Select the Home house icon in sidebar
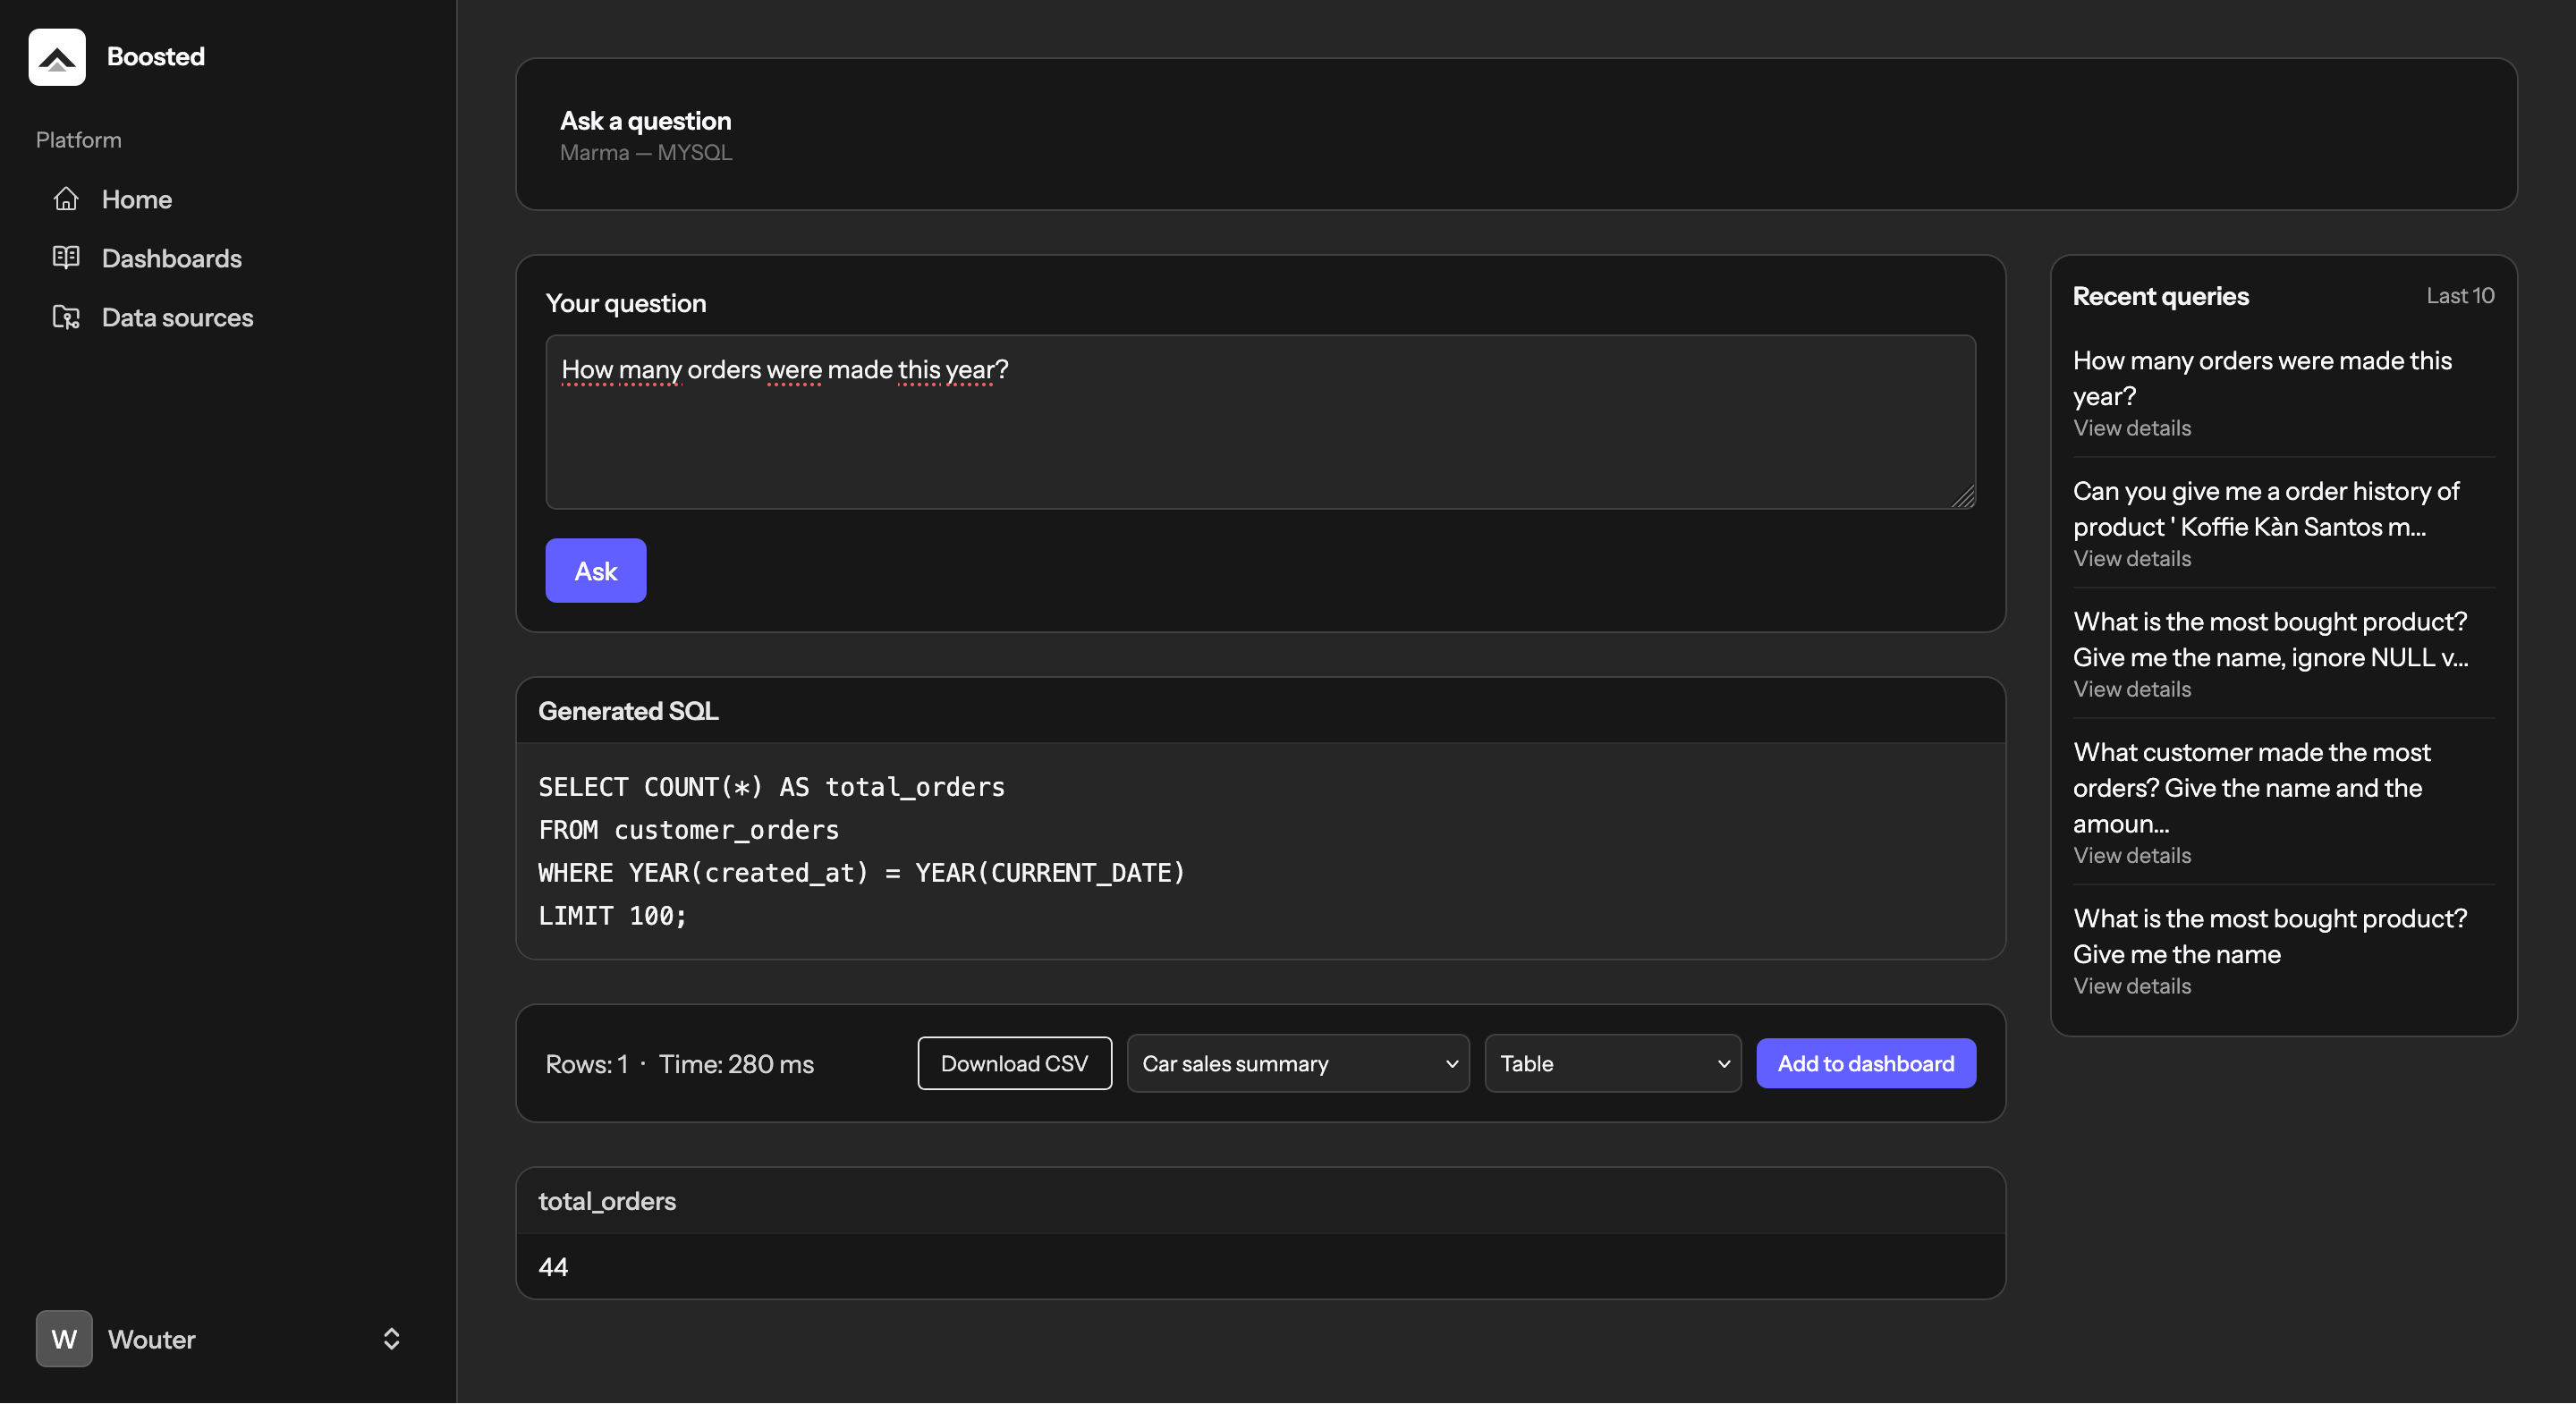The height and width of the screenshot is (1404, 2576). (66, 199)
